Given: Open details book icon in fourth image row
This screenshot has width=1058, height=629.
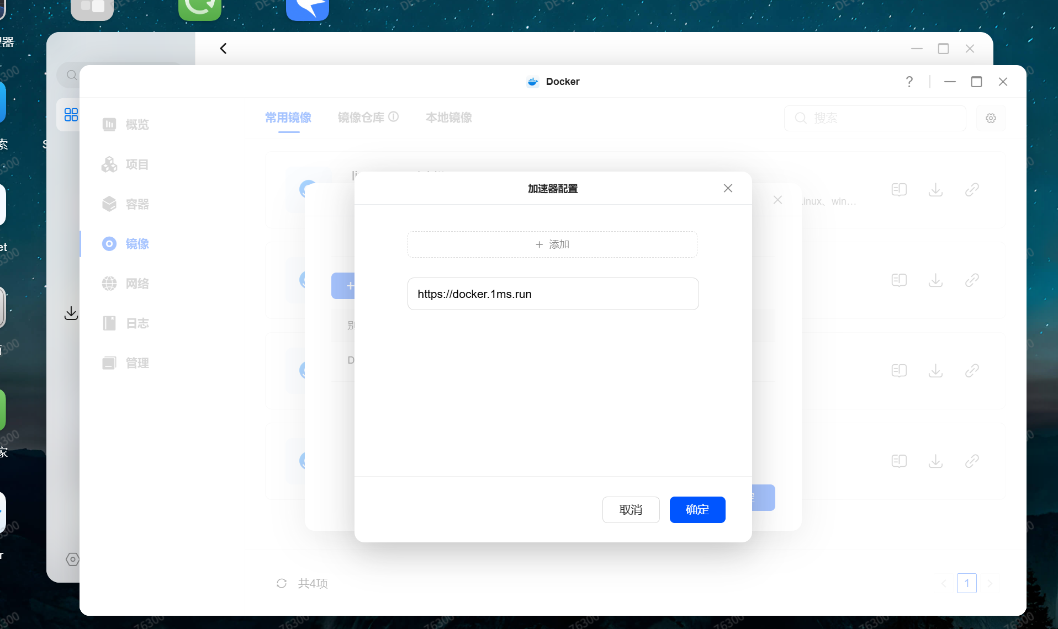Looking at the screenshot, I should 900,461.
